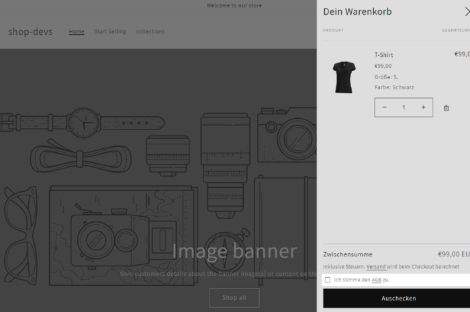Click the 'Farbe: Schwarz' variant text
The height and width of the screenshot is (312, 470).
[x=394, y=87]
